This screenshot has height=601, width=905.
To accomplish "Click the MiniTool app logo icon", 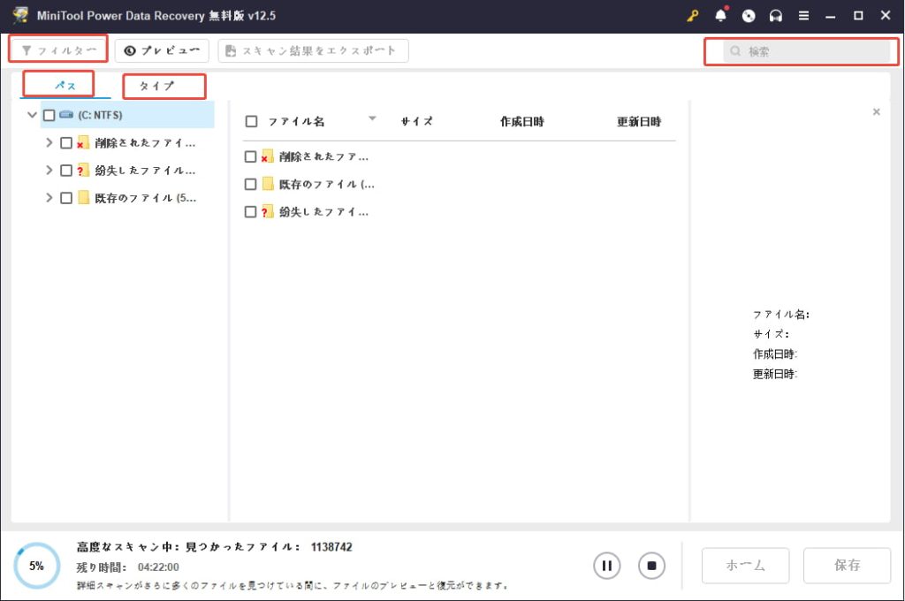I will coord(21,16).
